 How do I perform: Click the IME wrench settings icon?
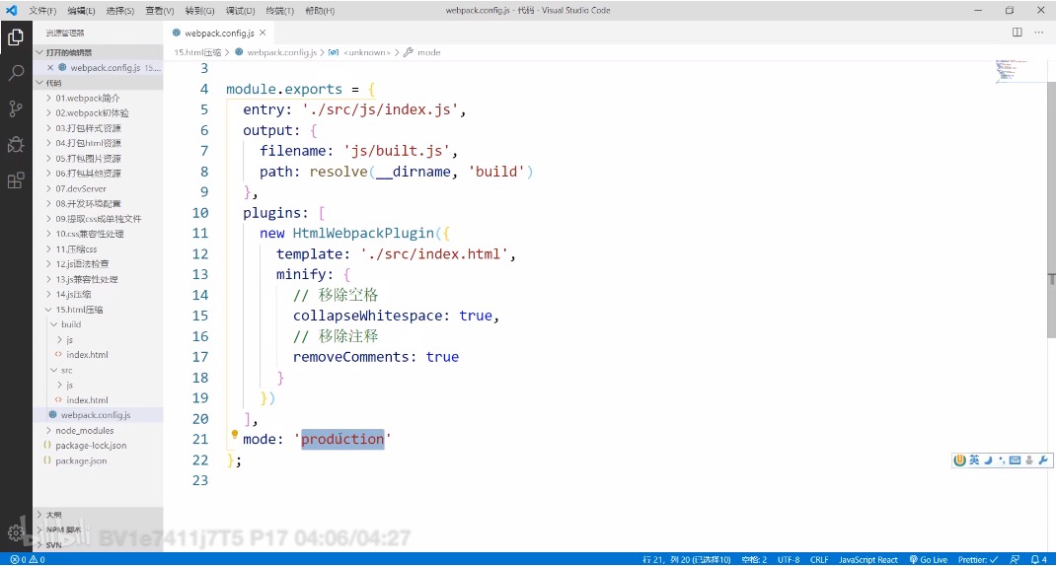1043,460
